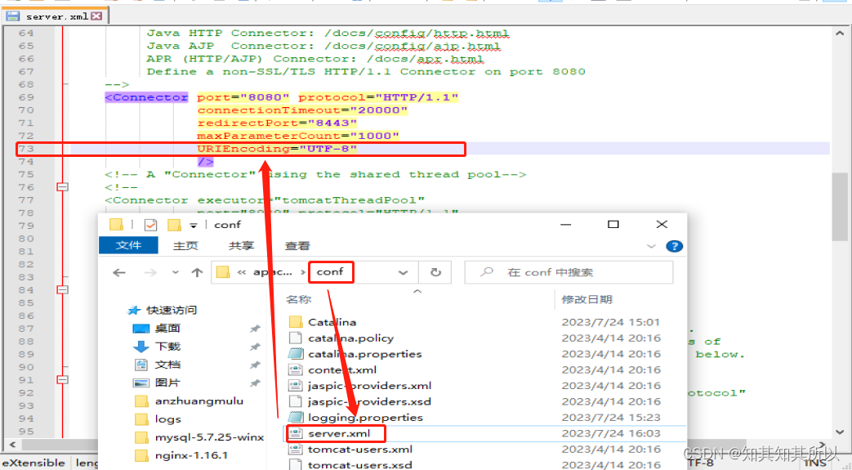Expand the Explorer ribbon chevron

(x=652, y=246)
